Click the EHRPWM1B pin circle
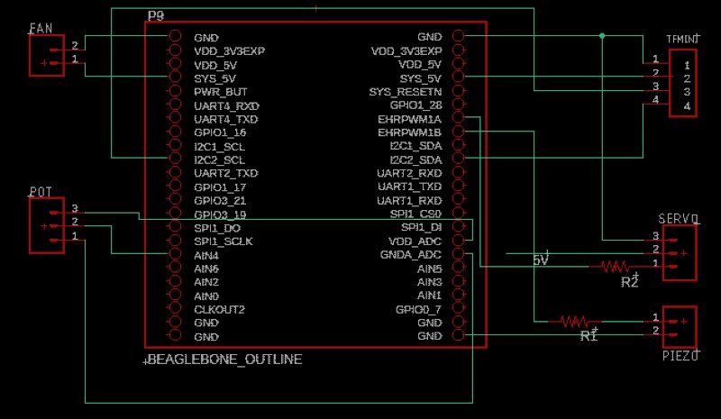Screen dimensions: 721x419 tap(459, 131)
